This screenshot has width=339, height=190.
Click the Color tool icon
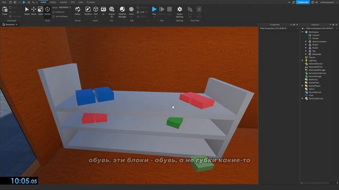tap(131, 9)
